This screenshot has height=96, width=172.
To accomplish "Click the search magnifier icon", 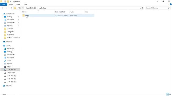I will pyautogui.click(x=169, y=8).
